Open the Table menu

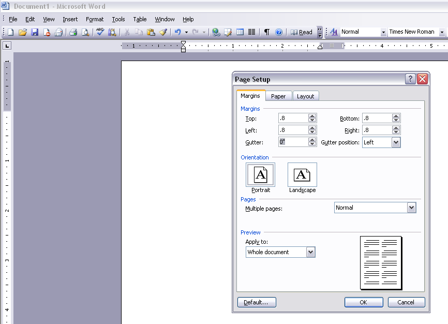tap(140, 19)
